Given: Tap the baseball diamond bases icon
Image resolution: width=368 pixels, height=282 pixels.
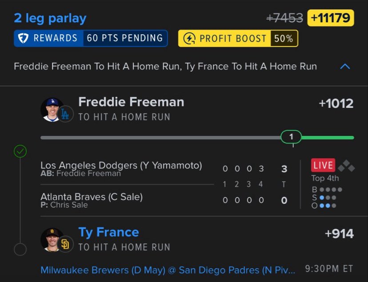Looking at the screenshot, I should [x=346, y=166].
